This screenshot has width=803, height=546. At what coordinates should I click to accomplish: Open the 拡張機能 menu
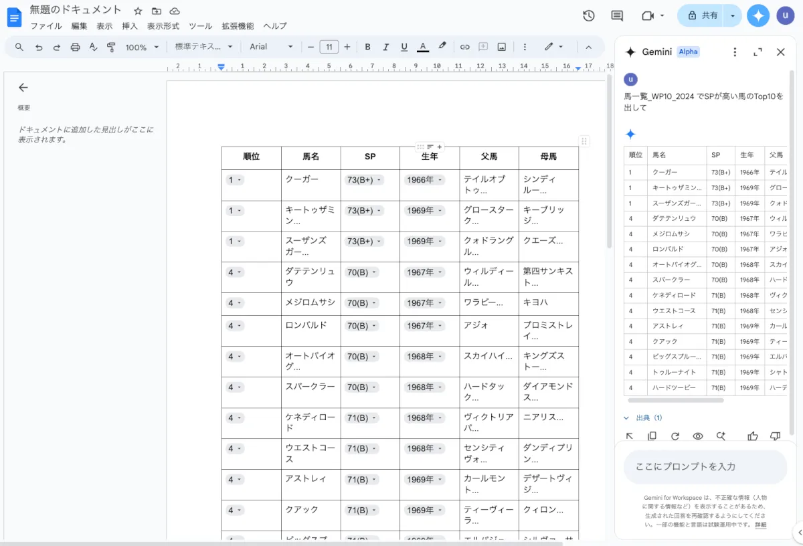pos(238,26)
